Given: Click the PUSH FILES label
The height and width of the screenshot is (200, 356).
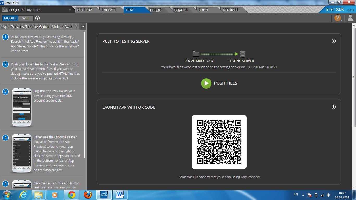Looking at the screenshot, I should pyautogui.click(x=226, y=83).
